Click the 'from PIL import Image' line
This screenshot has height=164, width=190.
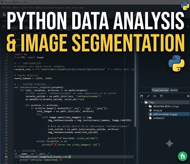coord(29,57)
